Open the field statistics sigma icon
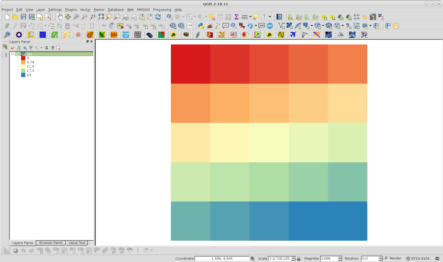443x262 pixels. click(237, 17)
